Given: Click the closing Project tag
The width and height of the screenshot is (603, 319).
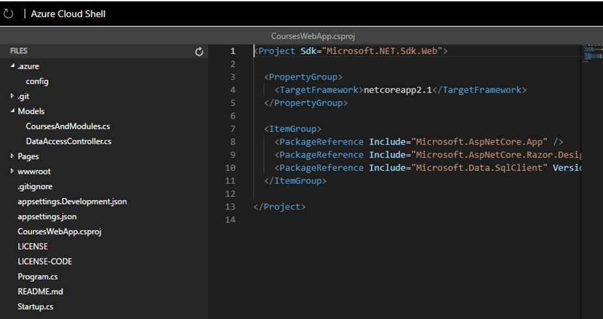Looking at the screenshot, I should [x=280, y=207].
